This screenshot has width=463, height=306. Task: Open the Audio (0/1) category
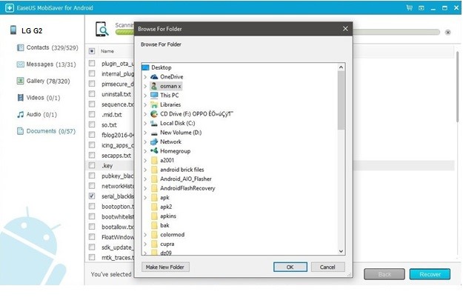click(x=37, y=115)
